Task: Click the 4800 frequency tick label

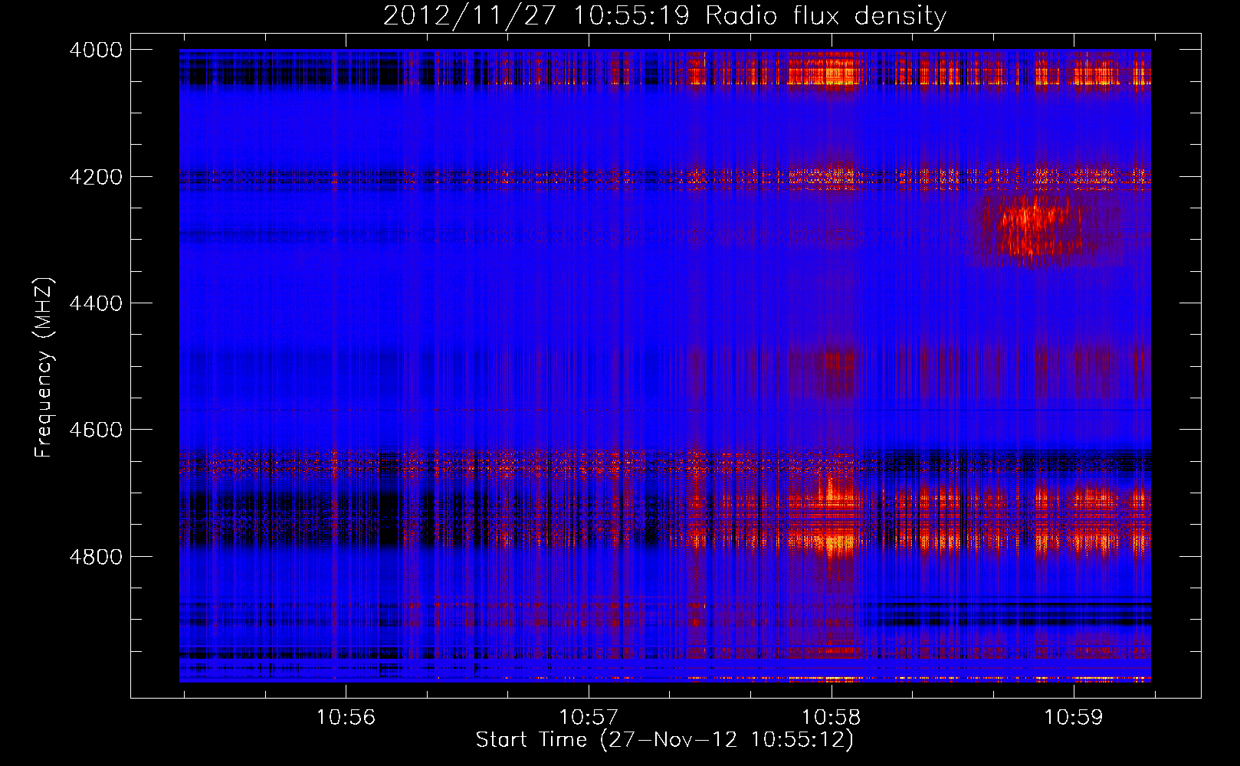Action: click(x=96, y=556)
